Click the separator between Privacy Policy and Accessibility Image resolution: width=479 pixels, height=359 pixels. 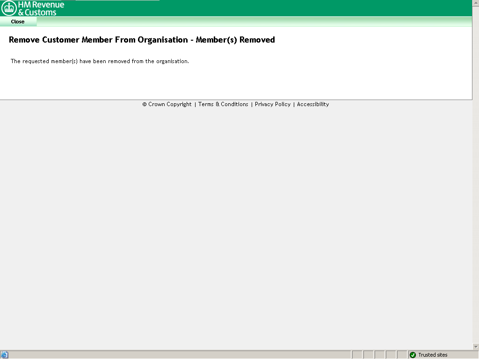click(x=294, y=104)
